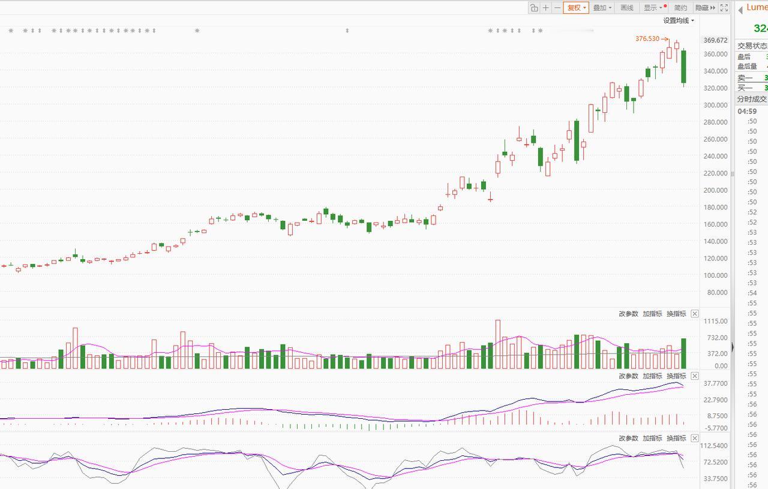Expand chart to fullscreen
The image size is (768, 489).
[724, 8]
